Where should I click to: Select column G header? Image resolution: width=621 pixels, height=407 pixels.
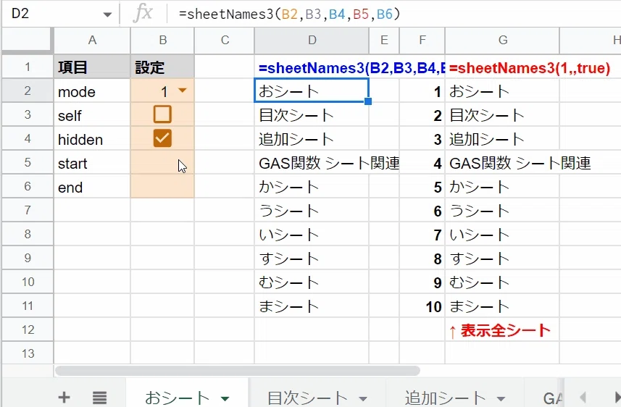(x=503, y=40)
